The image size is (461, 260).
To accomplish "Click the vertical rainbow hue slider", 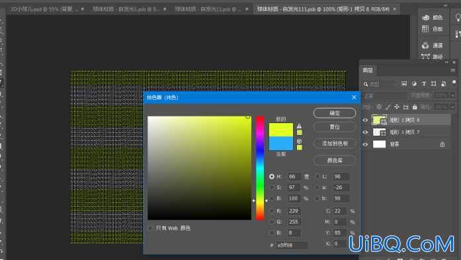I will tap(260, 168).
